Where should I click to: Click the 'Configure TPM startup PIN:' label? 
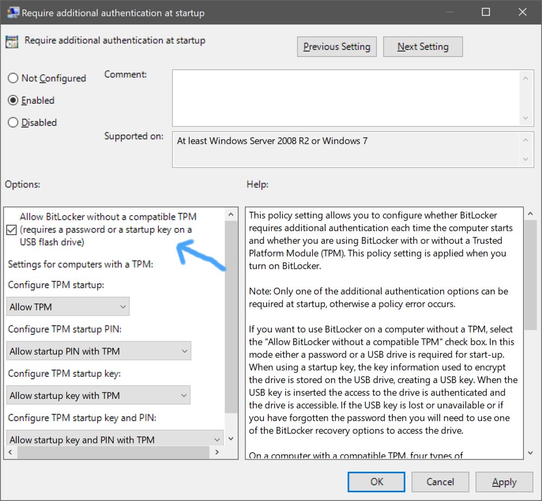[x=64, y=329]
